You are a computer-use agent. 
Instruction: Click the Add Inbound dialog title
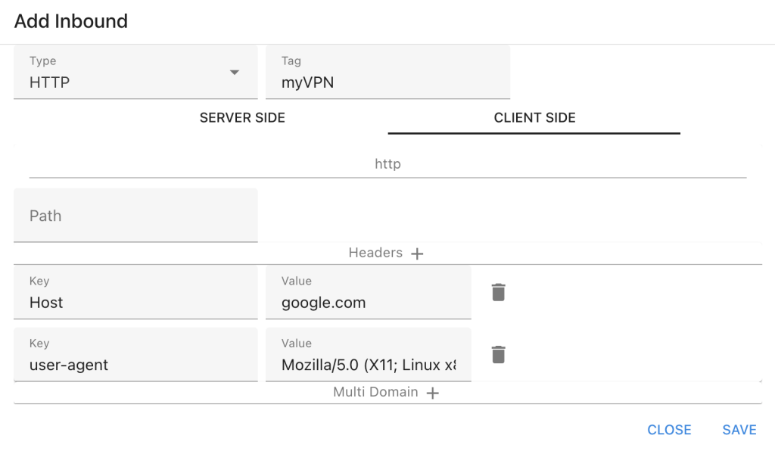coord(71,21)
